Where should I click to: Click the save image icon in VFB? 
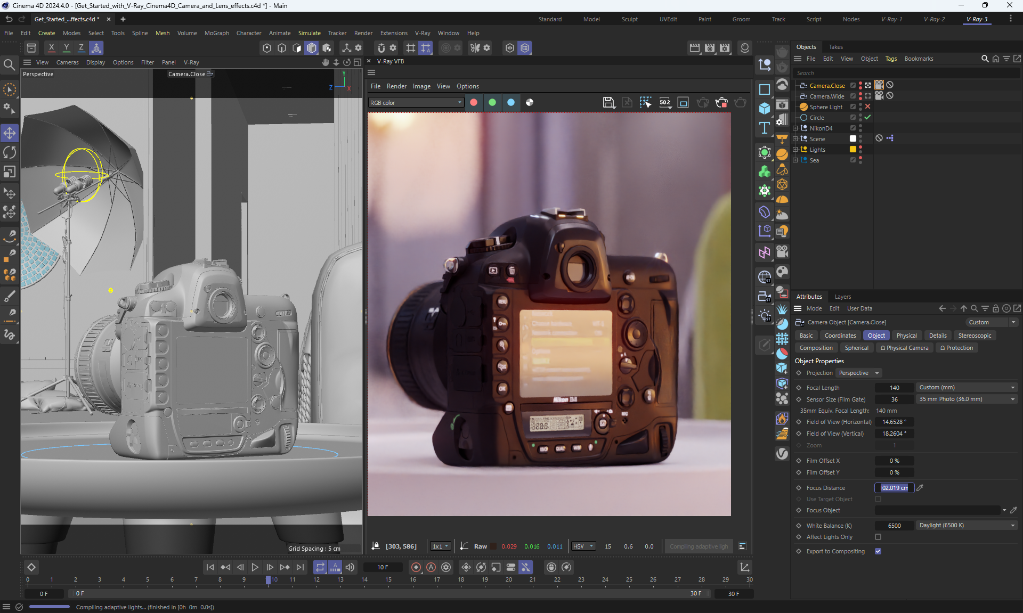click(x=608, y=102)
